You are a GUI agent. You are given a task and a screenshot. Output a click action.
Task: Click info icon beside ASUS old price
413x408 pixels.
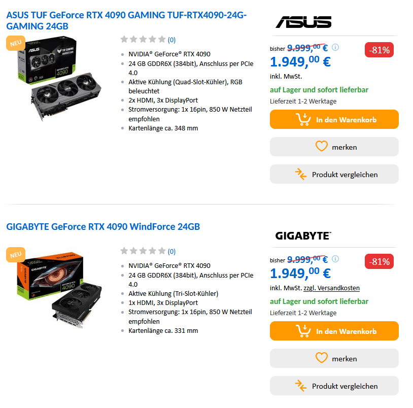click(x=335, y=47)
